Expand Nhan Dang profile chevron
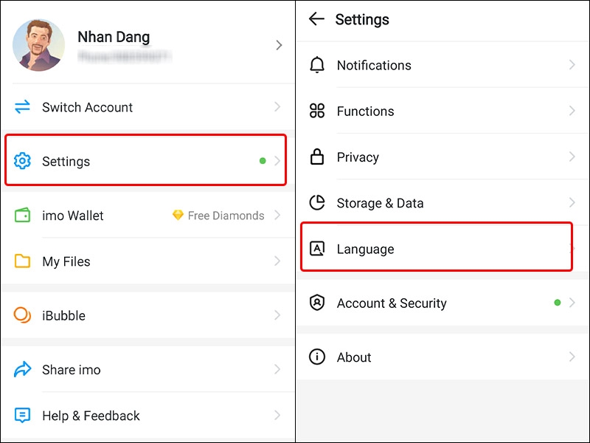Image resolution: width=590 pixels, height=443 pixels. click(279, 45)
